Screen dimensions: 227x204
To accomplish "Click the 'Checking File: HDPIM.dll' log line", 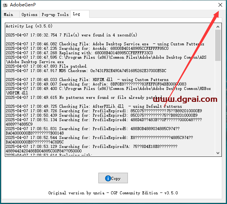I will 87,80.
